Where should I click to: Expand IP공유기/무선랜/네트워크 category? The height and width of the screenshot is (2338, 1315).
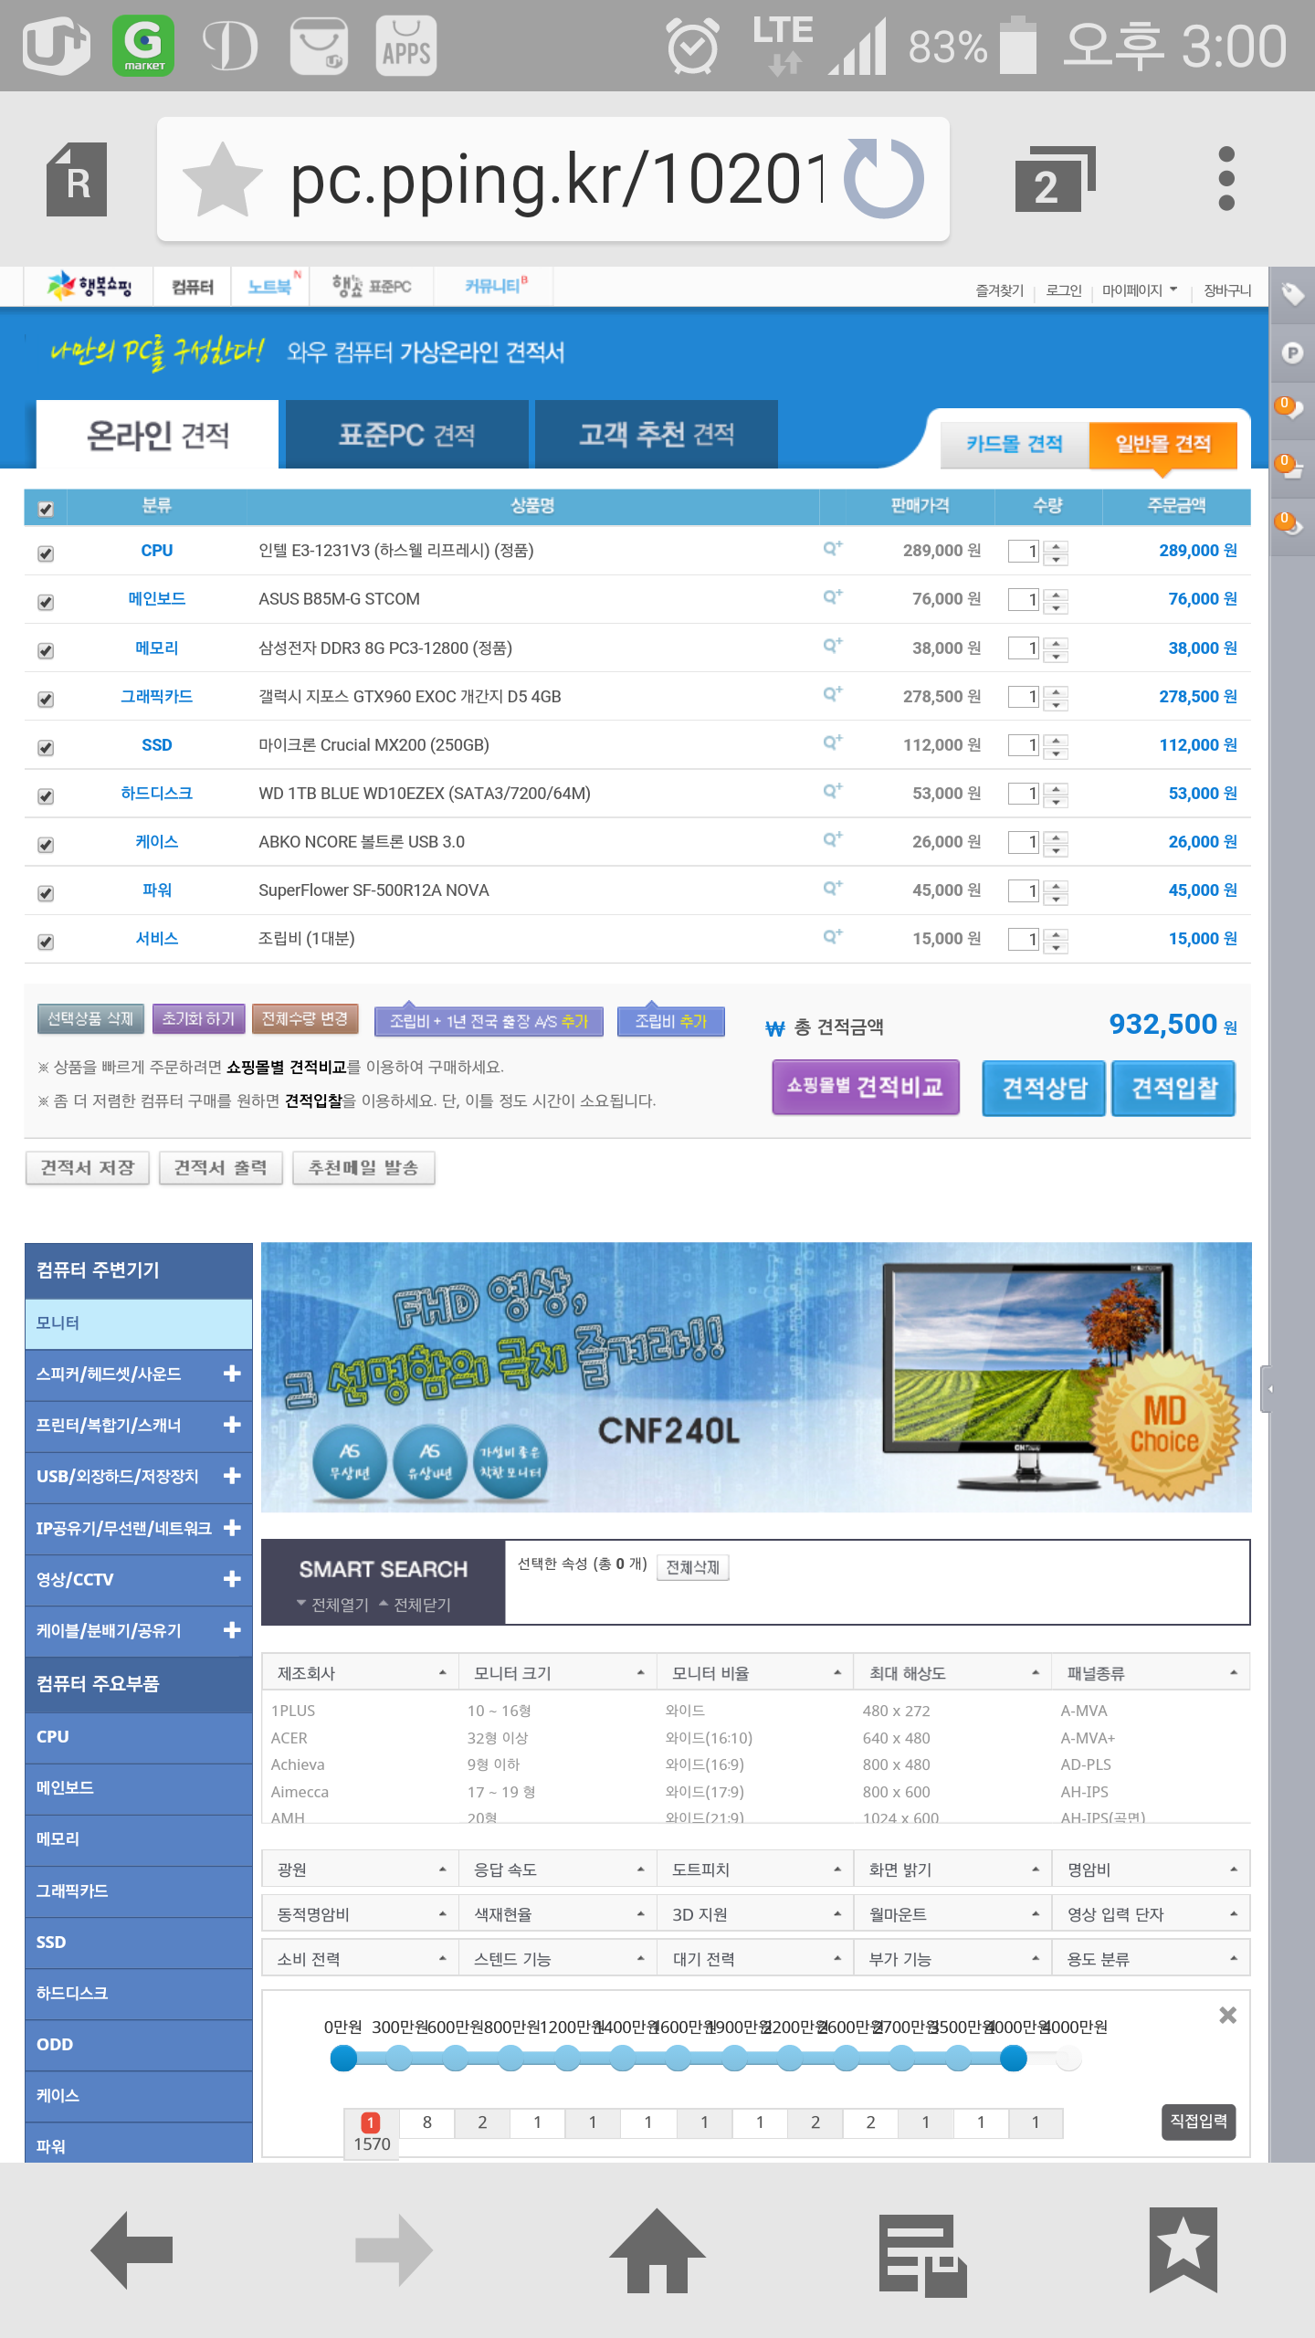(x=232, y=1527)
